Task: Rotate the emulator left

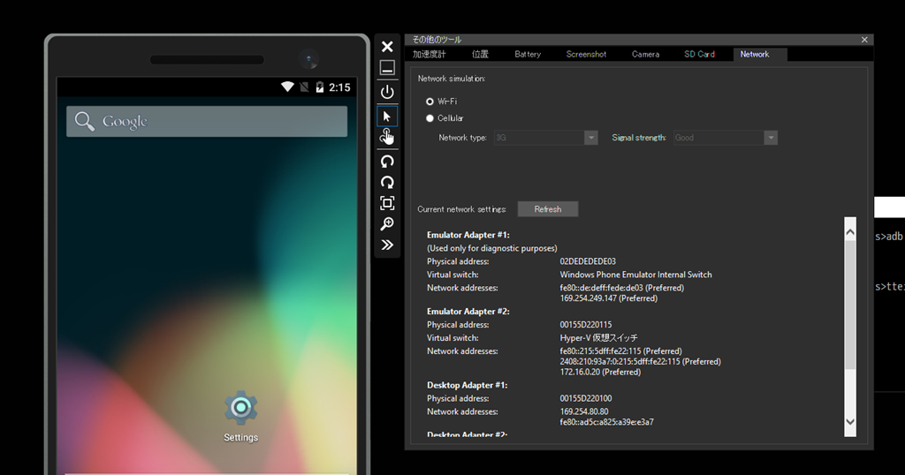Action: 387,162
